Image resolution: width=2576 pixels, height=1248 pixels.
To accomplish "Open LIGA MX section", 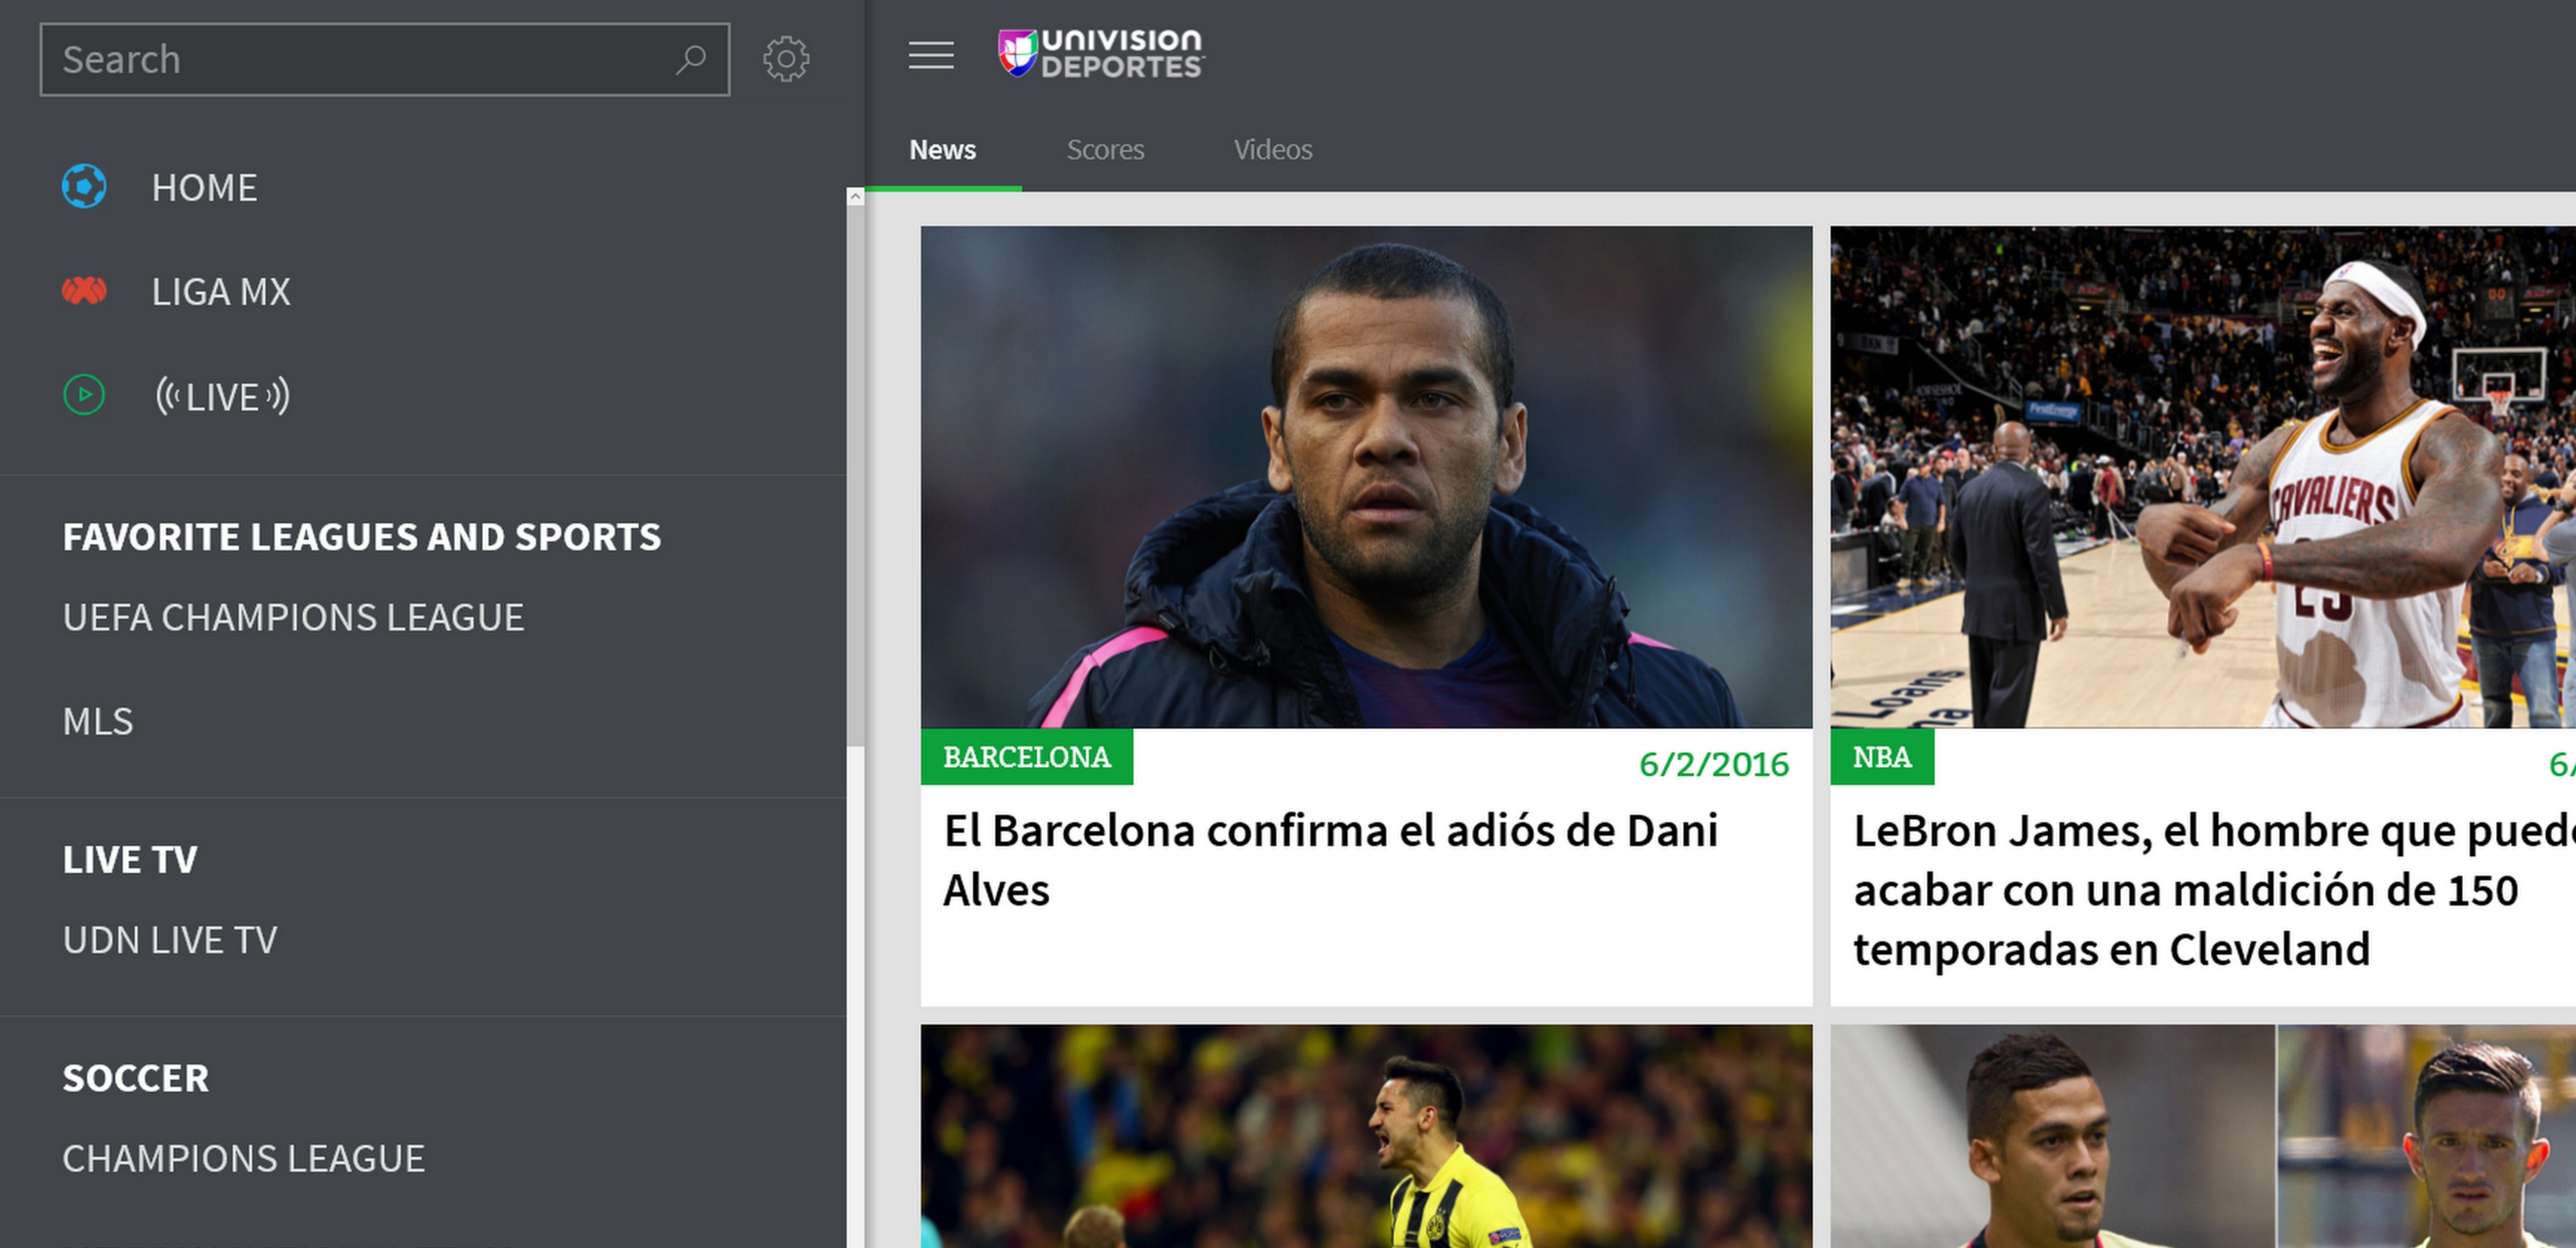I will (221, 291).
